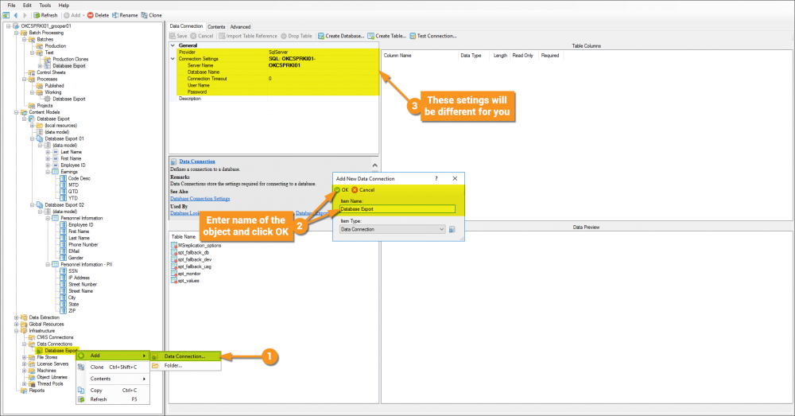
Task: Click the Delete icon in toolbar
Action: [91, 15]
